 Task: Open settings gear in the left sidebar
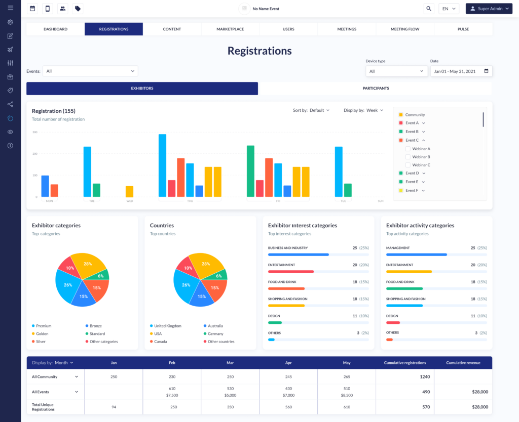(10, 22)
